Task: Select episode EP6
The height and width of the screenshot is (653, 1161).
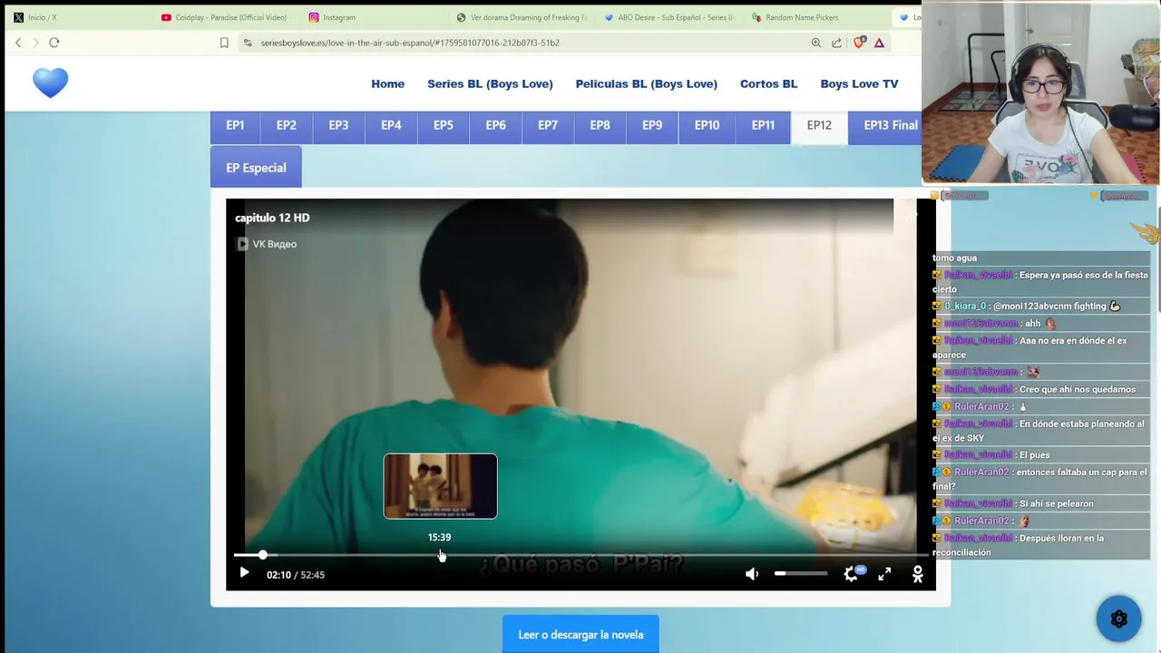Action: (495, 126)
